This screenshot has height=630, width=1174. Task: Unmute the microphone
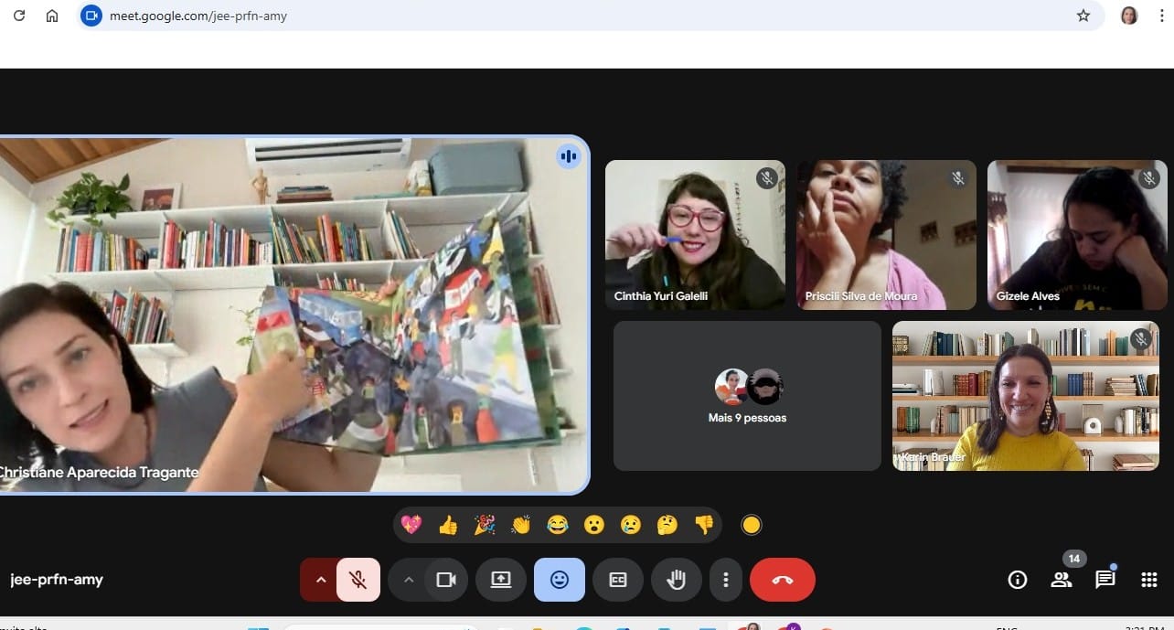(358, 580)
